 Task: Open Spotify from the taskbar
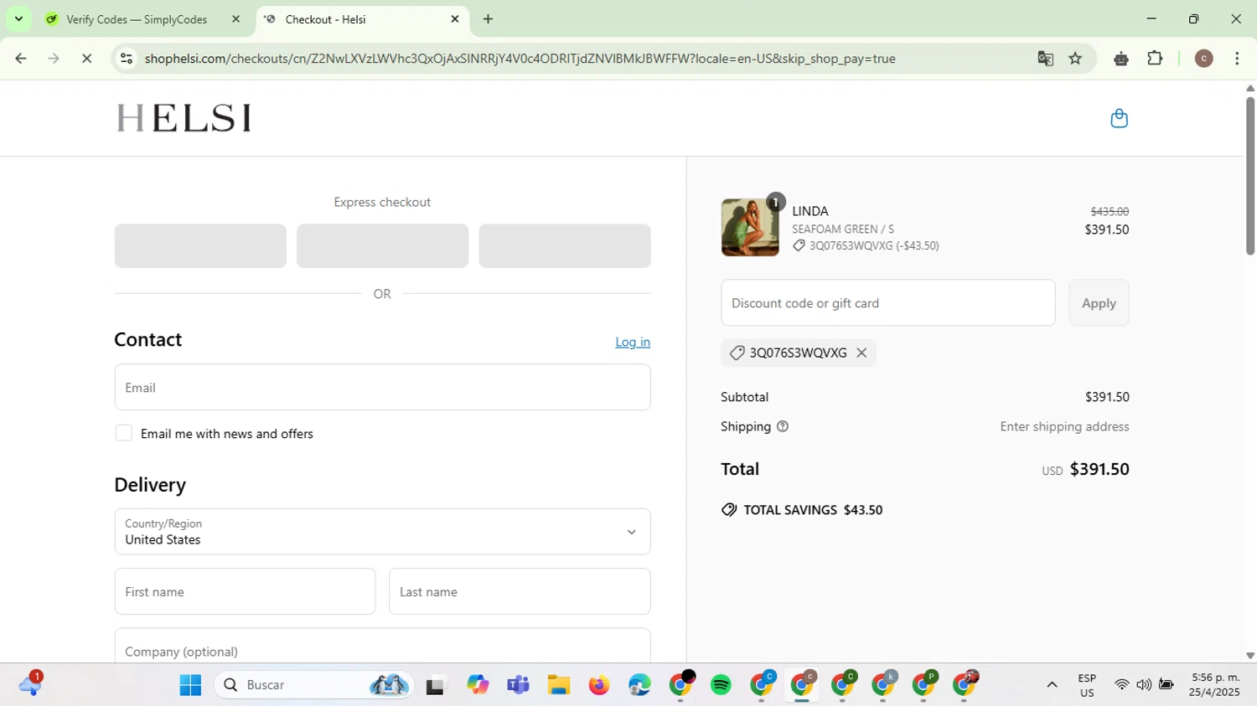coord(721,685)
